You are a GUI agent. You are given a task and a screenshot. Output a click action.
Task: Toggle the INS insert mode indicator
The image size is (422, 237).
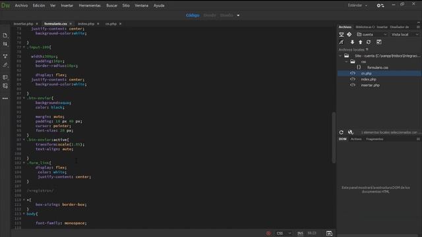click(300, 233)
